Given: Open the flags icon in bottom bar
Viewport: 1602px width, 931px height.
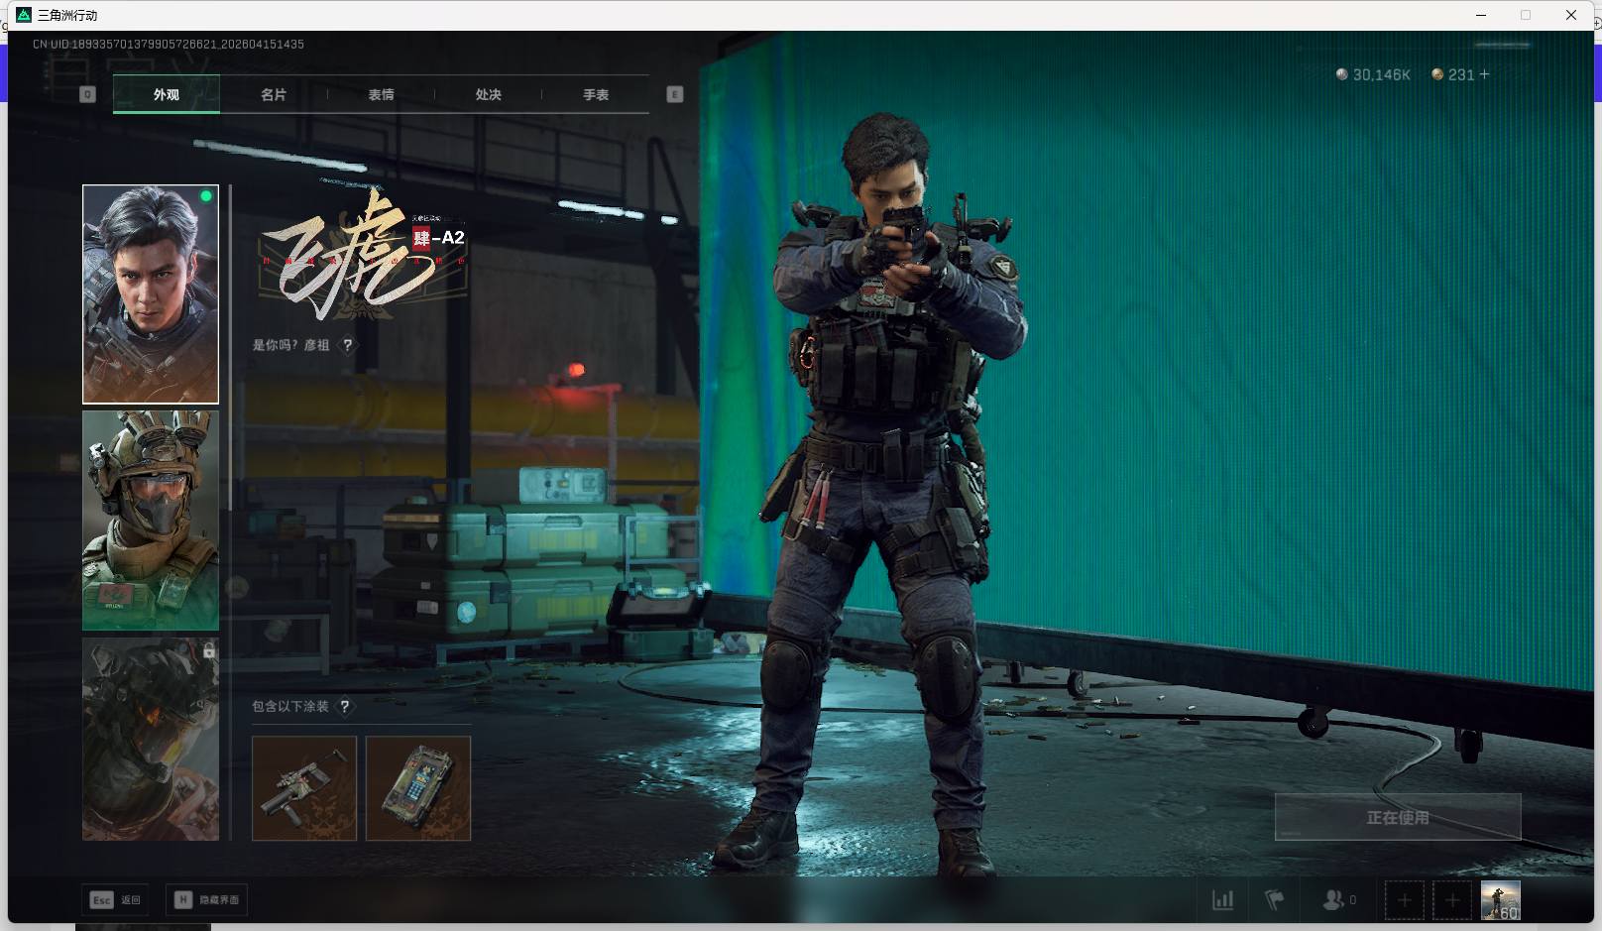Looking at the screenshot, I should [x=1275, y=900].
